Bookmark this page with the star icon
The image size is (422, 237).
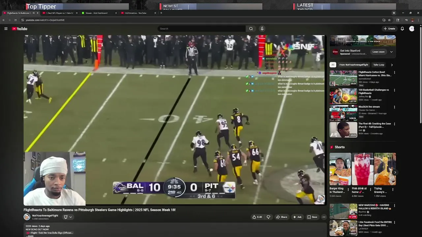point(389,20)
